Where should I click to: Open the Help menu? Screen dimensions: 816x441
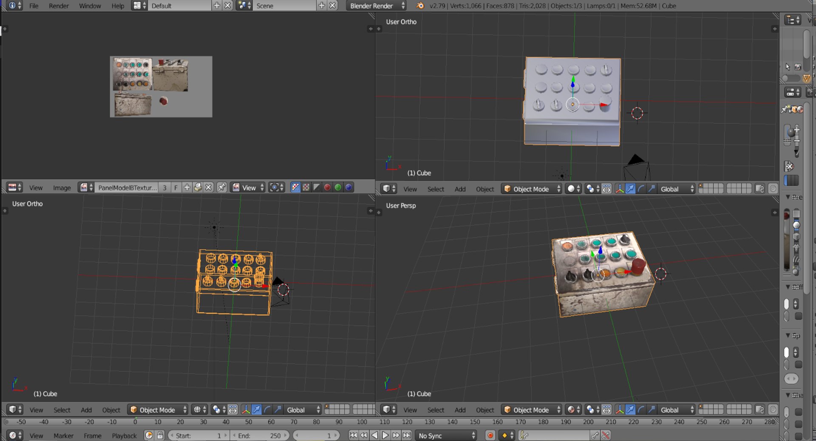[118, 6]
